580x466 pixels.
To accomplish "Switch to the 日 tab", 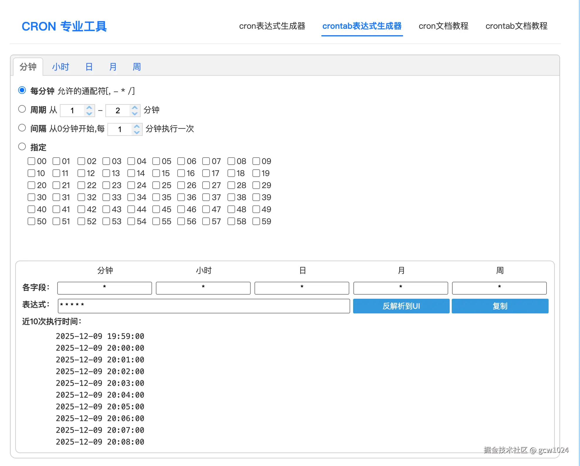I will pos(89,67).
